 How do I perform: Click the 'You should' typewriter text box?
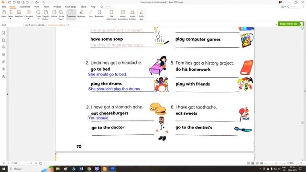[x=98, y=118]
